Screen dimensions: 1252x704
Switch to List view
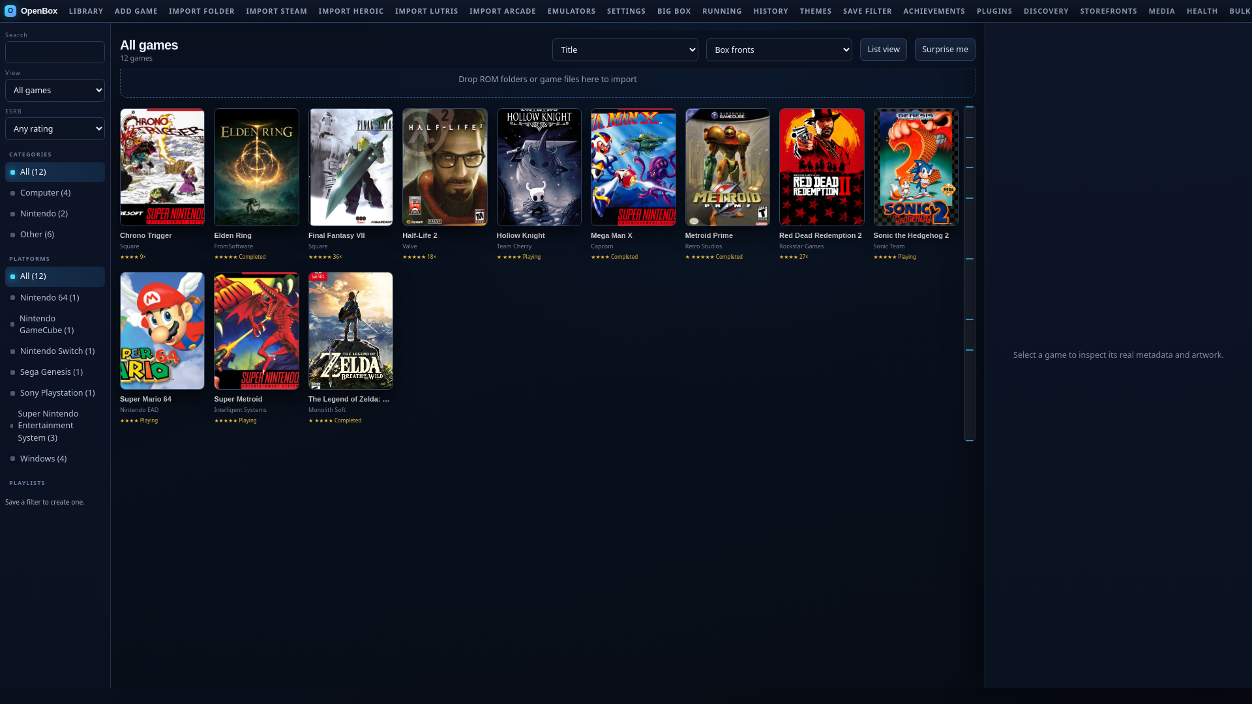tap(883, 50)
